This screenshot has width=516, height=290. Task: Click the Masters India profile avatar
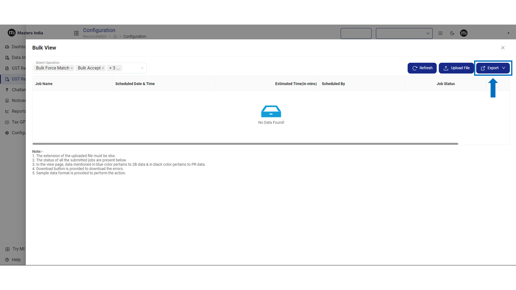pos(464,33)
